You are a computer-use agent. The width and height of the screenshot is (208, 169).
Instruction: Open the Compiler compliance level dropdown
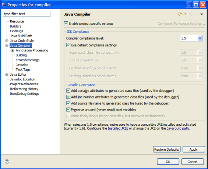pos(191,38)
